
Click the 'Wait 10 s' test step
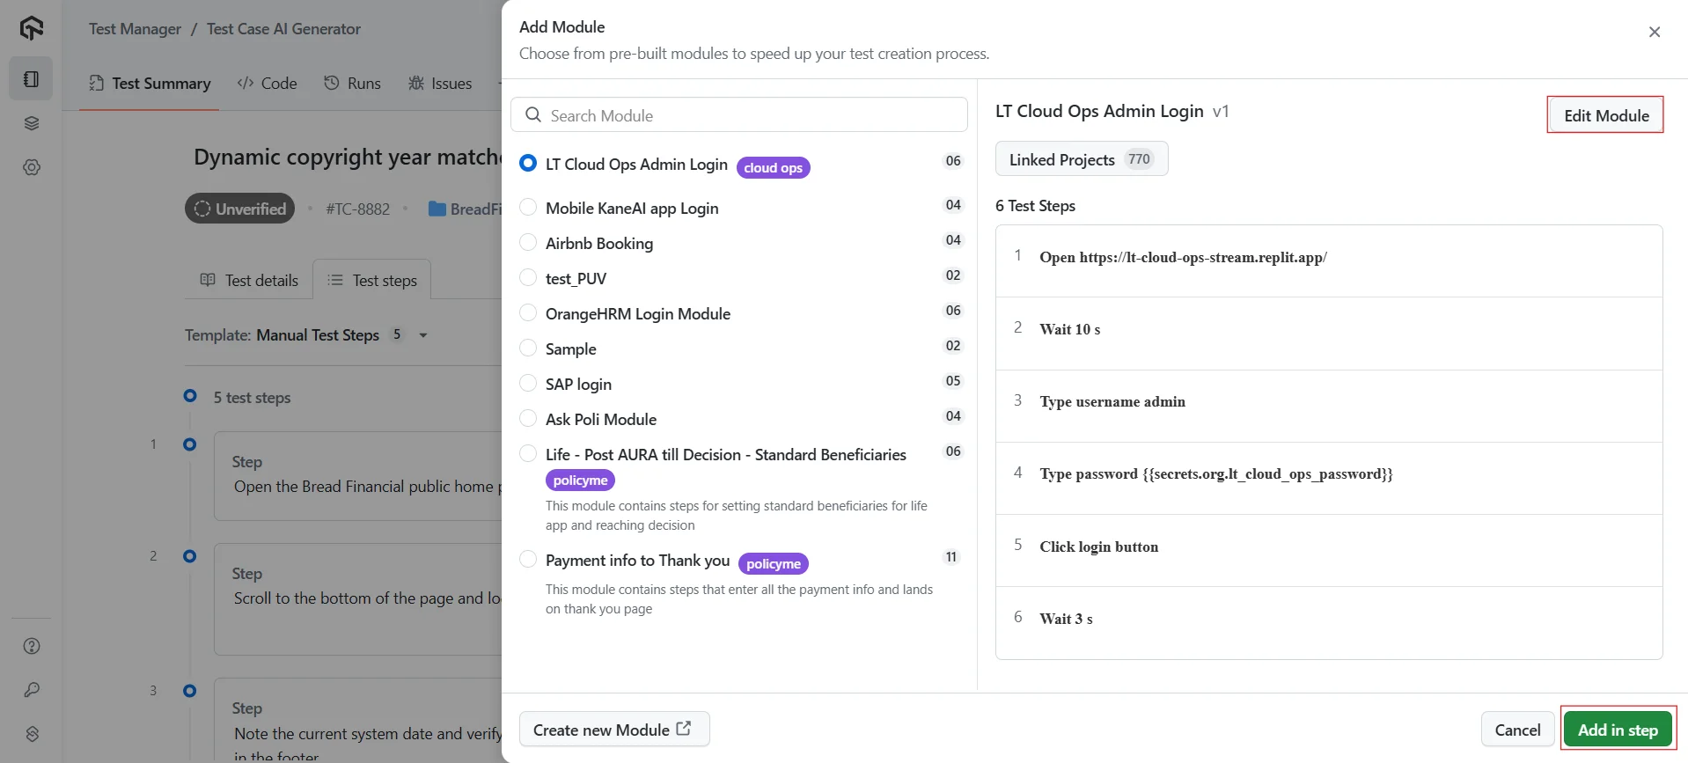point(1329,334)
